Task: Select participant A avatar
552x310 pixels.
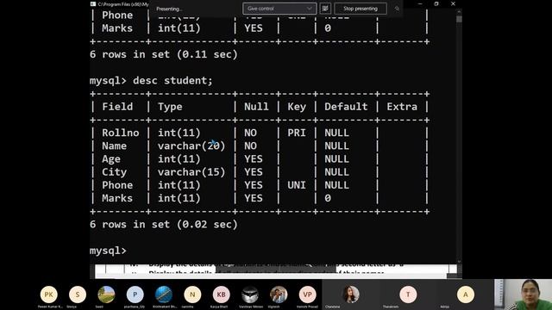Action: pyautogui.click(x=466, y=294)
